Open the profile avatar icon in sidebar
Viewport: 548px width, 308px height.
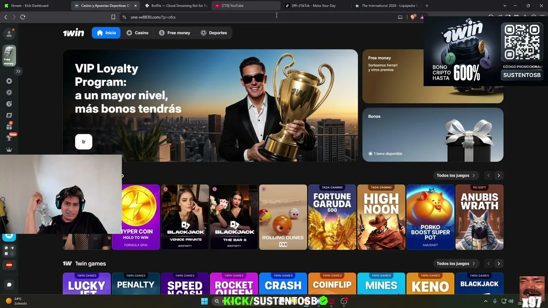9,34
